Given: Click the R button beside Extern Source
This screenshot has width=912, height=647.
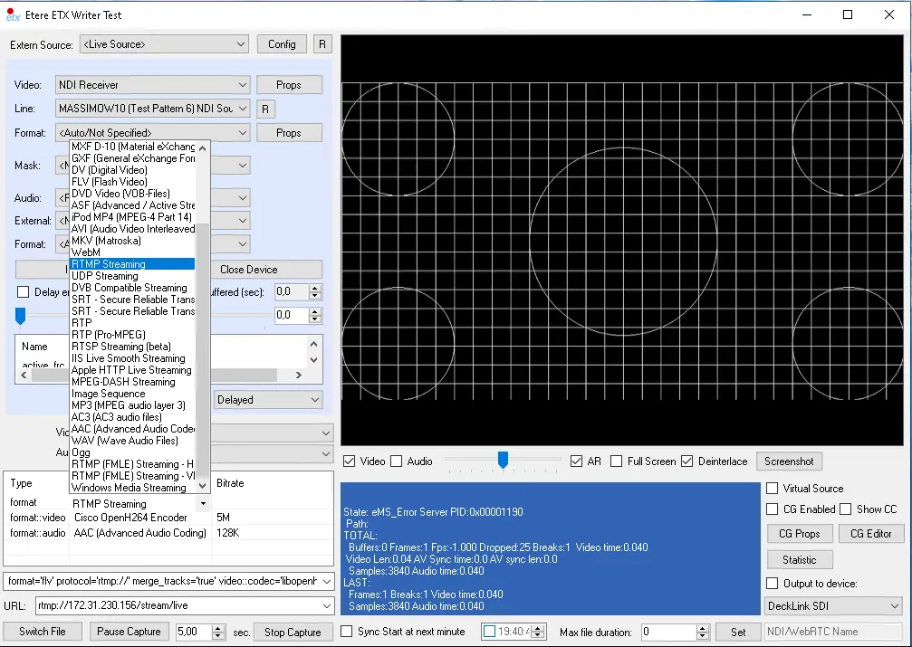Looking at the screenshot, I should pyautogui.click(x=322, y=44).
